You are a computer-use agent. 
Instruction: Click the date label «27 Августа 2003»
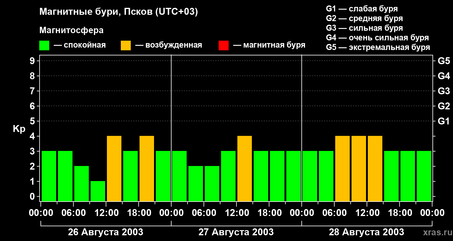pyautogui.click(x=236, y=232)
